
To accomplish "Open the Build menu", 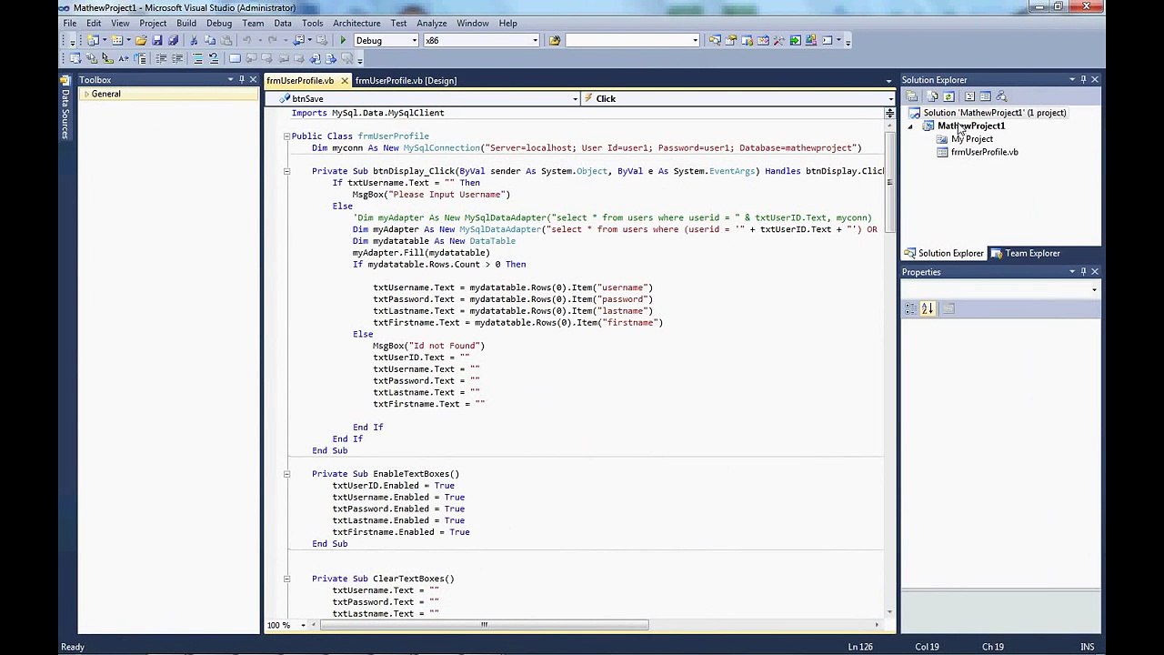I will [x=186, y=23].
